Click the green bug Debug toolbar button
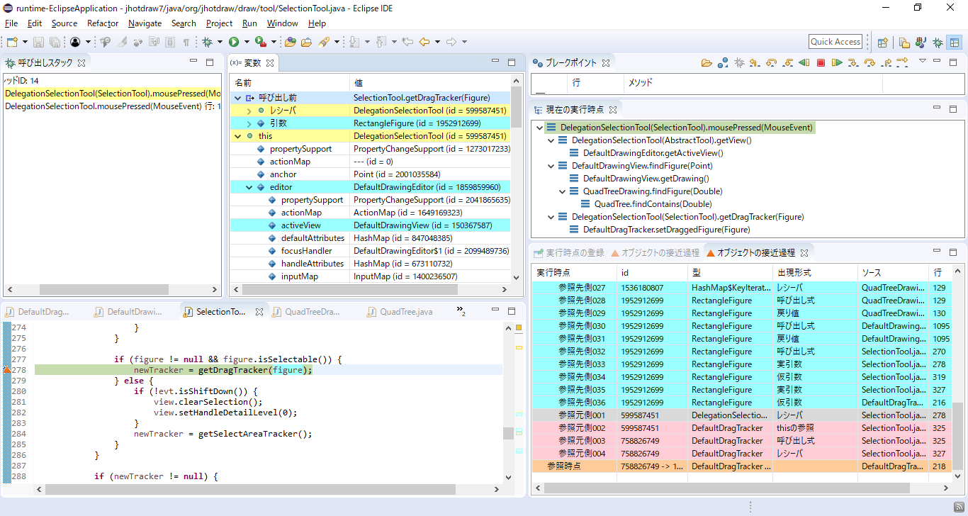The width and height of the screenshot is (968, 516). pyautogui.click(x=208, y=42)
